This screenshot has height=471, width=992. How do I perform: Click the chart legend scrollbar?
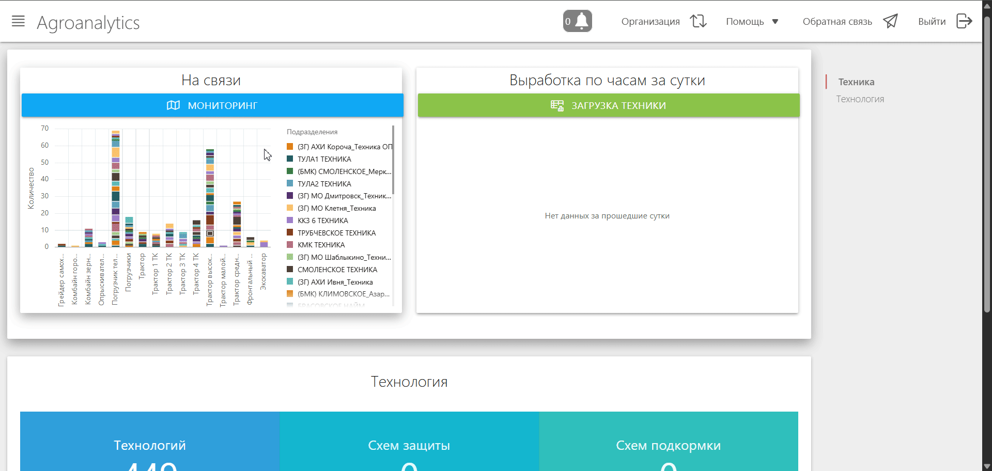click(393, 160)
